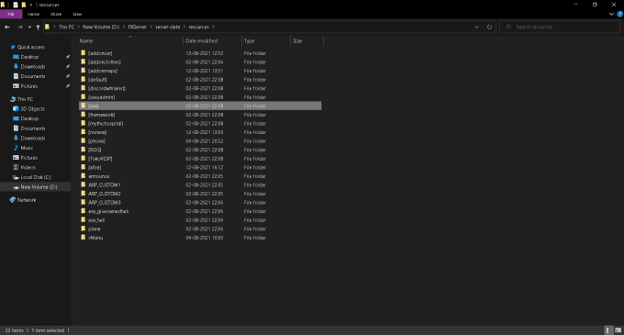Select the [framework] folder icon
624x335 pixels.
coord(84,114)
